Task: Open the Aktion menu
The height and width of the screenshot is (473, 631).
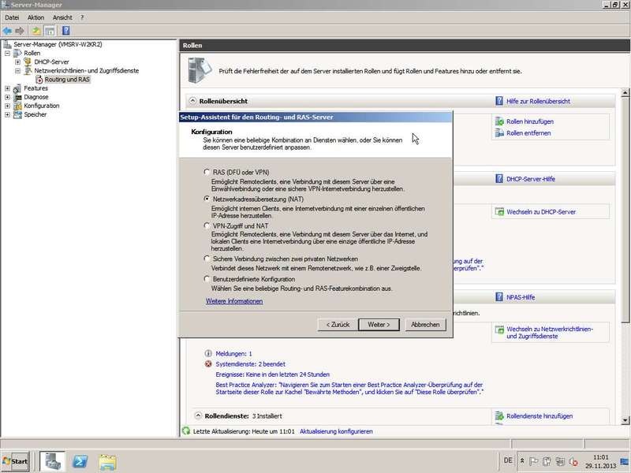Action: [35, 17]
